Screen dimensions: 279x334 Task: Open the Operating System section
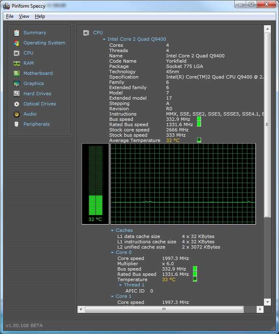[x=44, y=43]
